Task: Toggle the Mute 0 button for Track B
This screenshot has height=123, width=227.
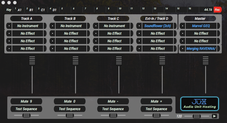Action: (x=70, y=101)
